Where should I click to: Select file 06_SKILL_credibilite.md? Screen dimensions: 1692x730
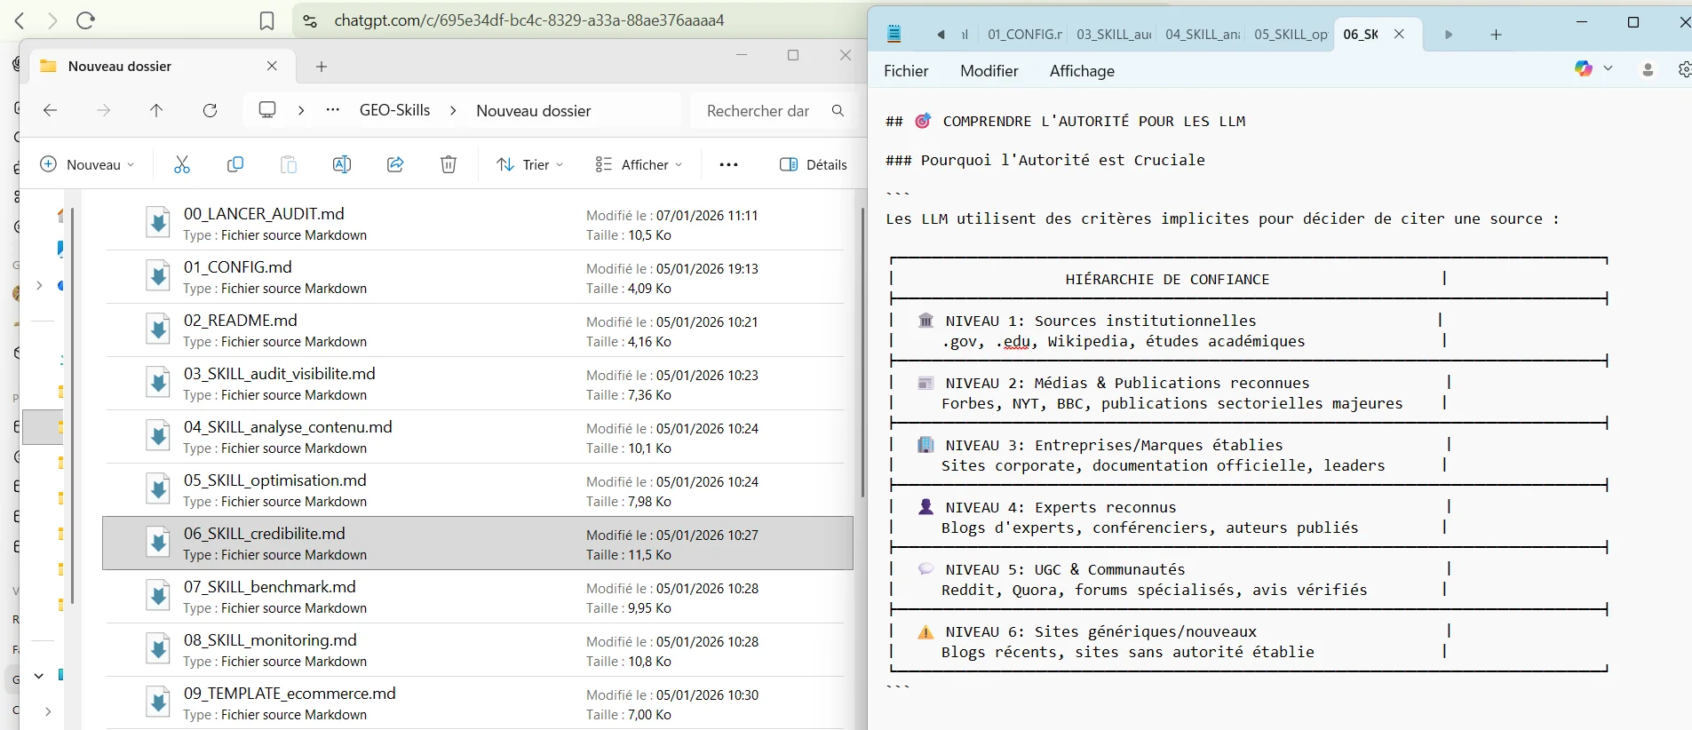coord(478,543)
